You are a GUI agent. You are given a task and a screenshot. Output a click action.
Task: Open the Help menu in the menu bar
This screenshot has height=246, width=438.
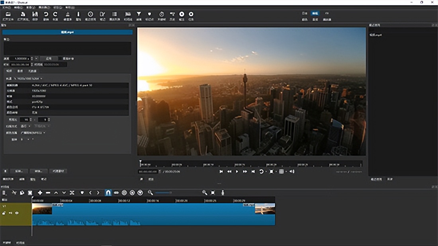click(70, 8)
